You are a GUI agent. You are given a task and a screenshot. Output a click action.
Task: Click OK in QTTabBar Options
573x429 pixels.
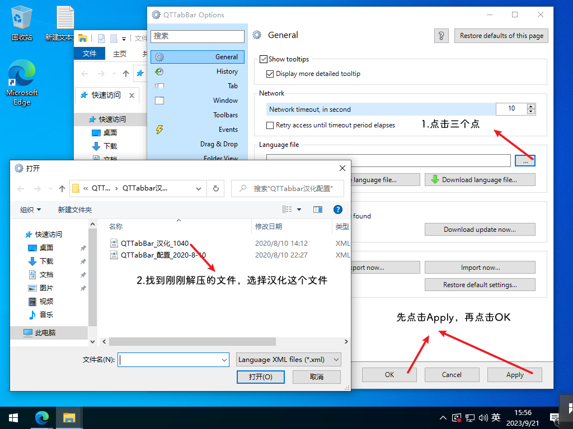coord(389,375)
